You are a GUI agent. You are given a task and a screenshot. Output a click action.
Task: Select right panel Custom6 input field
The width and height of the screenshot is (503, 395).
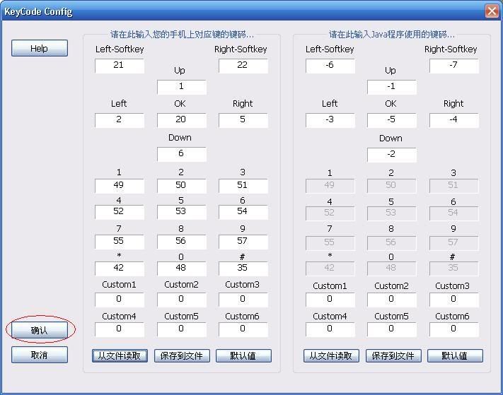453,329
